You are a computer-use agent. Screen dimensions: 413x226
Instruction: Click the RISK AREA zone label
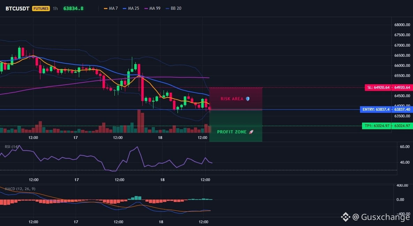tap(235, 99)
